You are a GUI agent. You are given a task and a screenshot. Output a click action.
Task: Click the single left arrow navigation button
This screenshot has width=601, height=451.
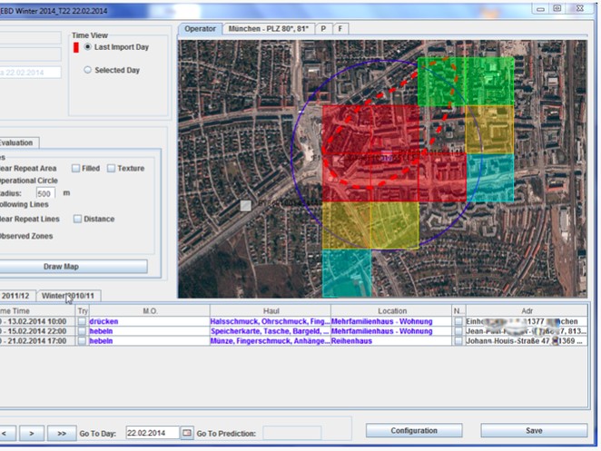(5, 433)
